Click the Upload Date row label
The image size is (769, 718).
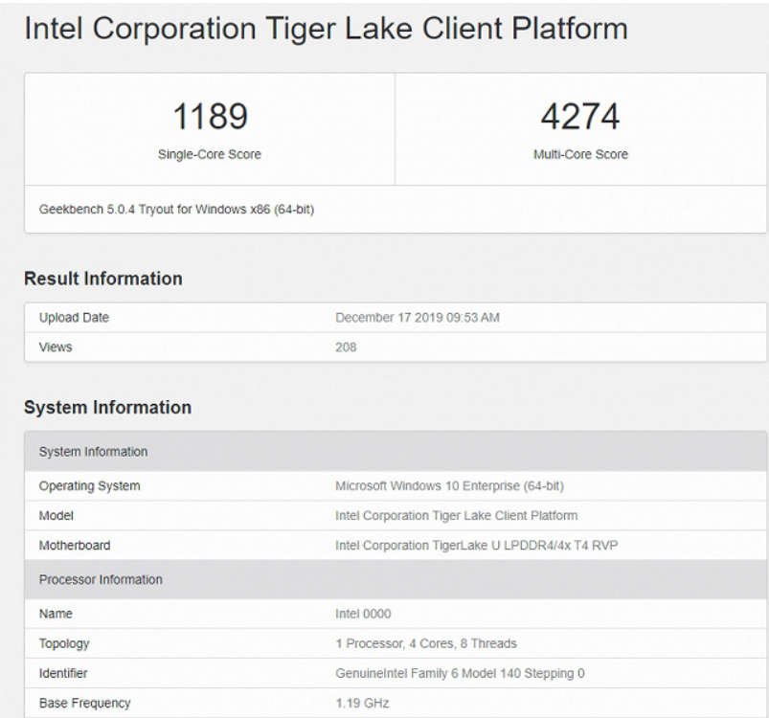tap(74, 318)
